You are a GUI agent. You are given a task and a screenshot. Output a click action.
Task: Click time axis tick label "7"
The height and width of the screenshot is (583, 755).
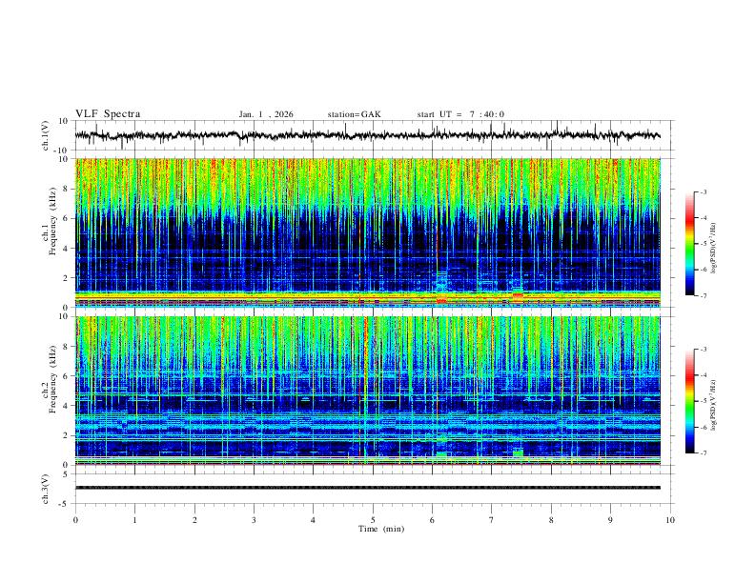(492, 520)
